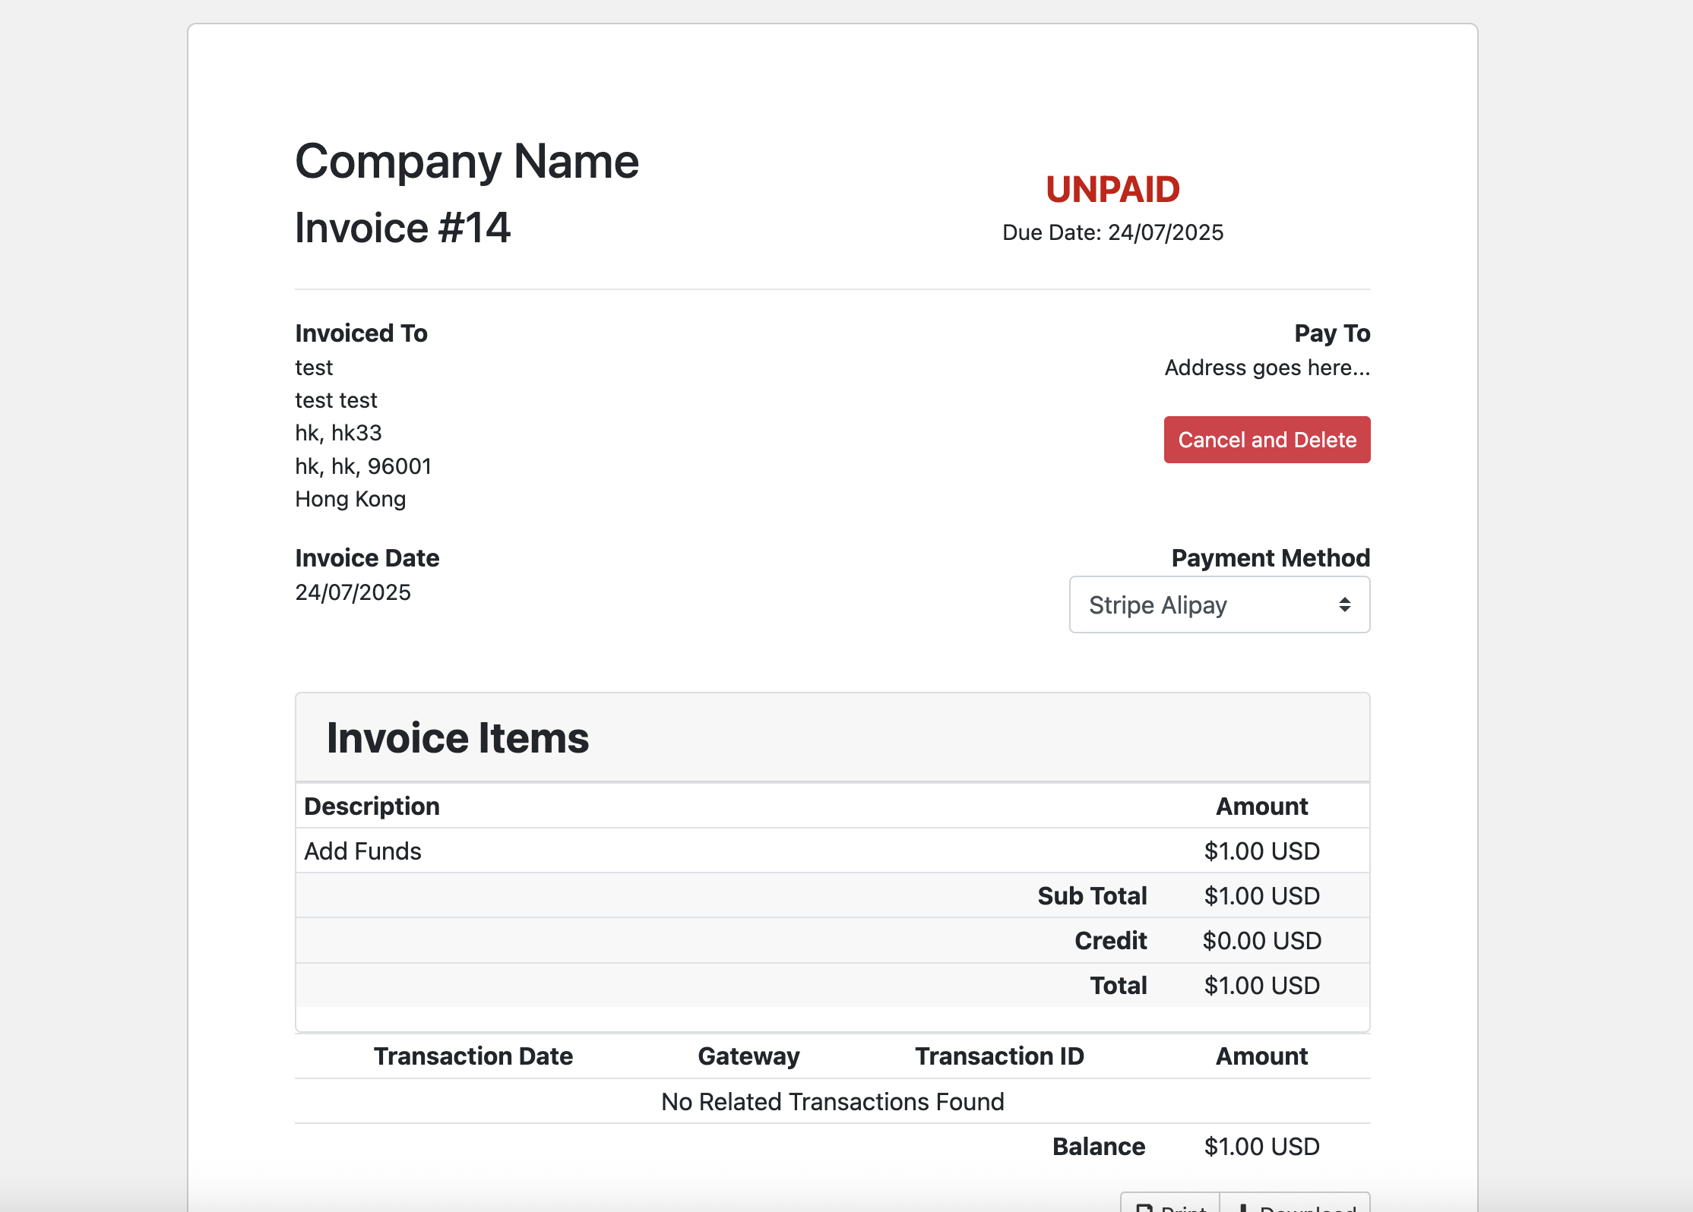Click the Download arrow icon
Viewport: 1693px width, 1212px height.
[x=1244, y=1208]
